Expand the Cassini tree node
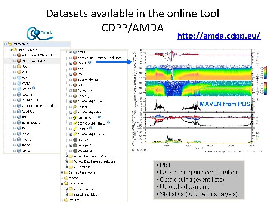Image resolution: width=269 pixels, height=202 pixels. coord(71,107)
